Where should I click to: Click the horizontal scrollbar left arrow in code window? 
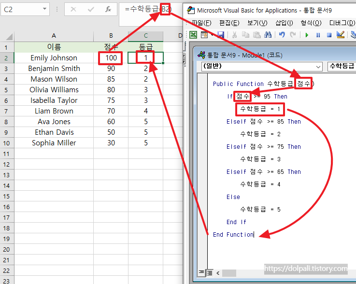click(218, 273)
